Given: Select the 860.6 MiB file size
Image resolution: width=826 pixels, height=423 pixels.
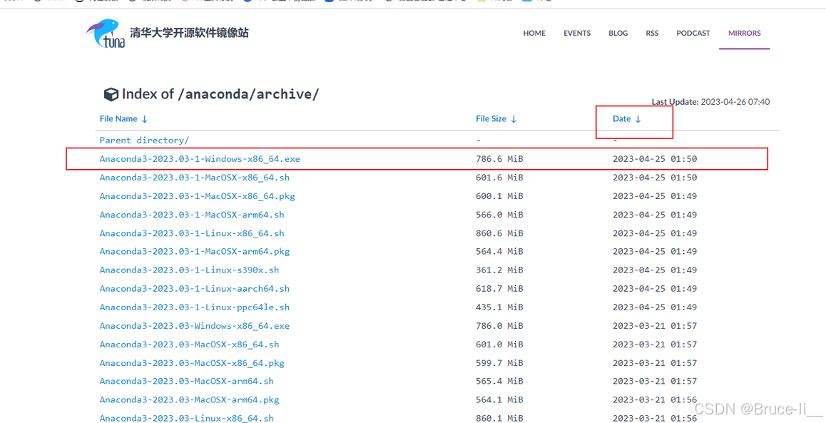Looking at the screenshot, I should click(x=499, y=233).
